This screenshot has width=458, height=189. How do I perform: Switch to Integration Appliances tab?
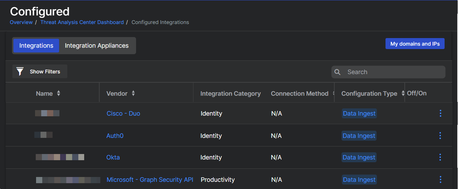[97, 46]
